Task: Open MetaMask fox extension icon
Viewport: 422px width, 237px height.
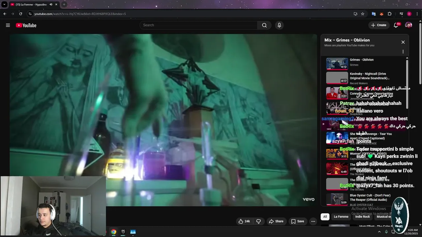Action: [381, 14]
